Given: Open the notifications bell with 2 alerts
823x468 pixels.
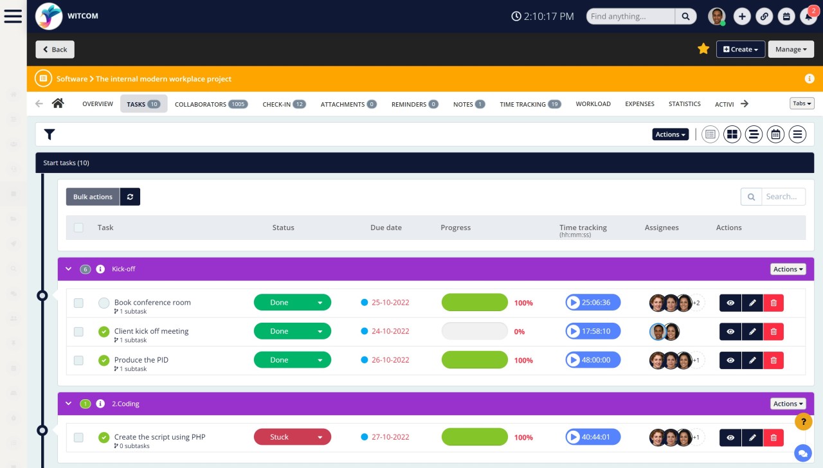Looking at the screenshot, I should click(809, 16).
